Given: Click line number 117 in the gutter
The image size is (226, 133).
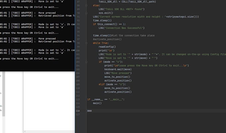Looking at the screenshot, I should pyautogui.click(x=78, y=114).
